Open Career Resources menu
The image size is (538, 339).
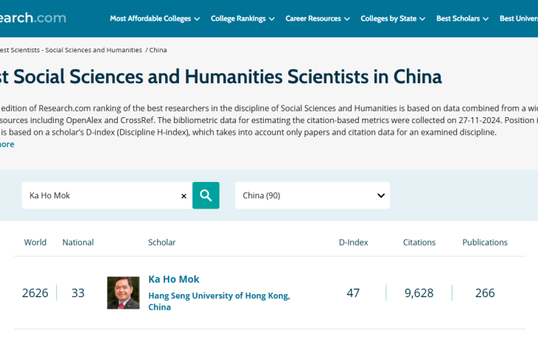click(x=318, y=18)
